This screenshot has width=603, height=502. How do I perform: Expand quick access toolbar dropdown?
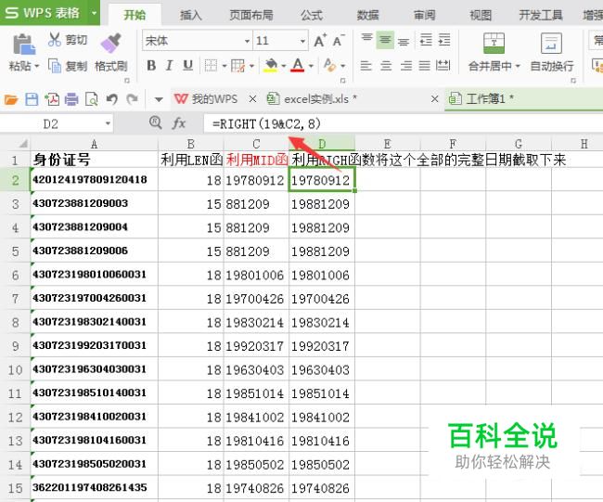point(159,99)
